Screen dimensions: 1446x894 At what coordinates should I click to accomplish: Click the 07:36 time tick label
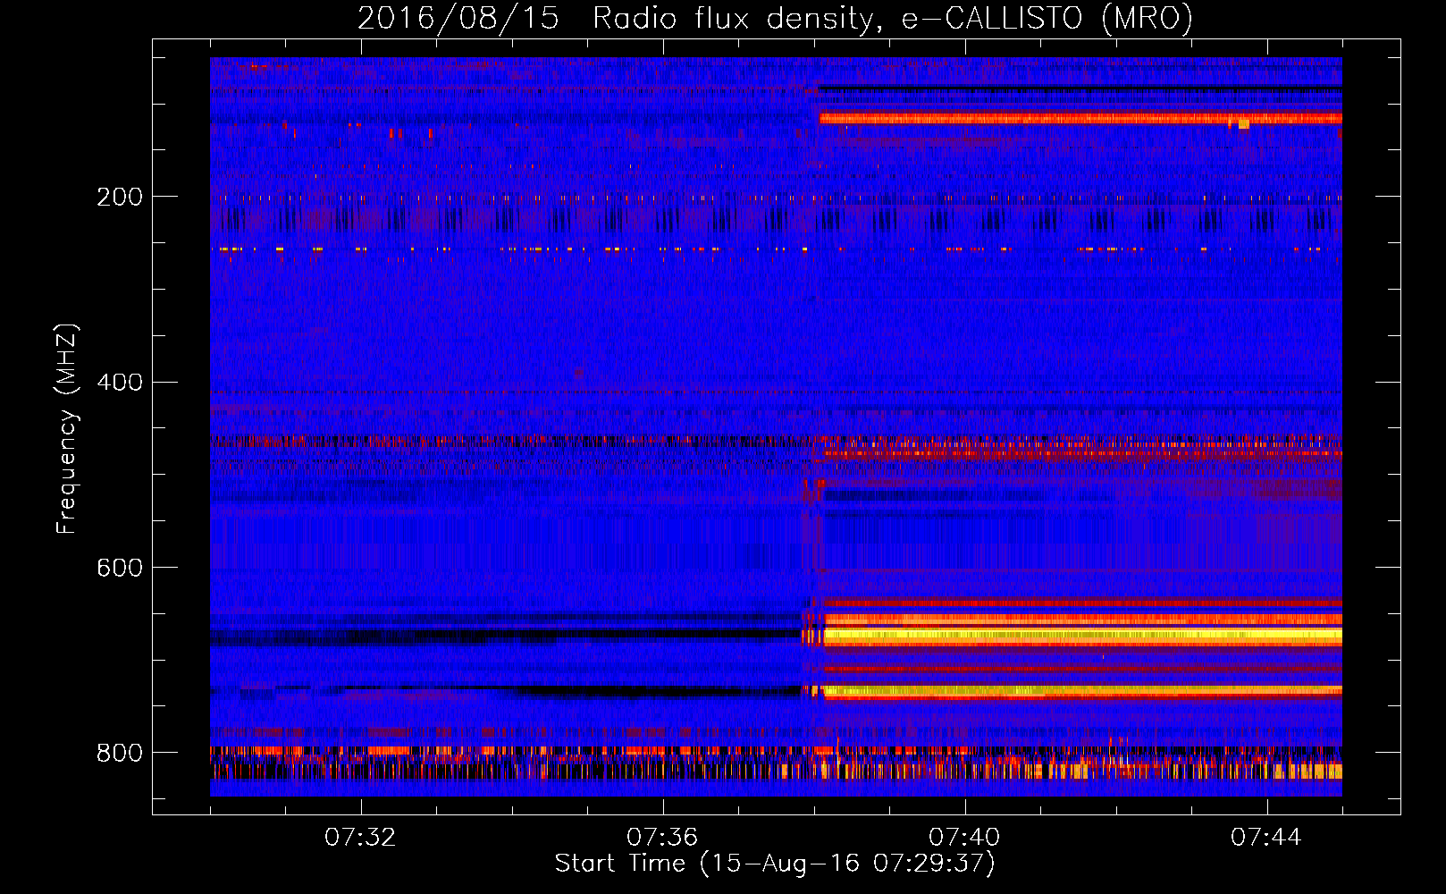(662, 837)
